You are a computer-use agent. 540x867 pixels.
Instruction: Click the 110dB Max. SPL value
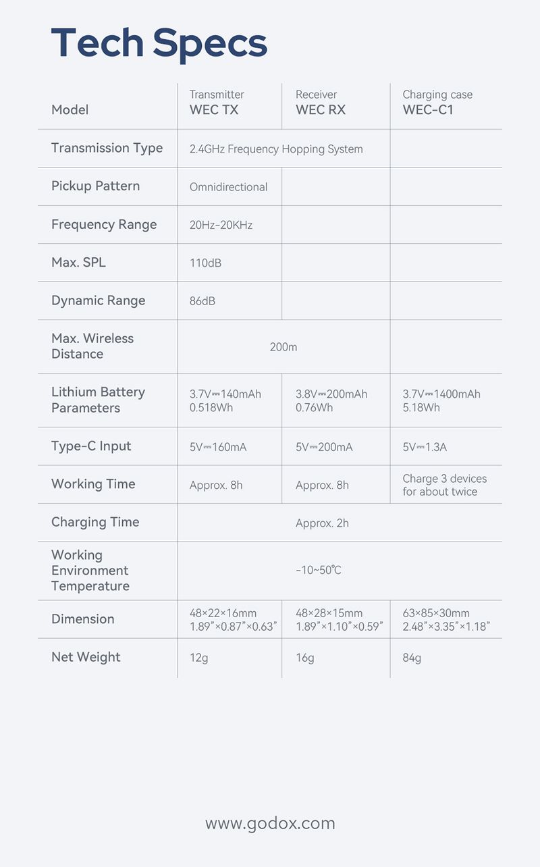point(205,263)
